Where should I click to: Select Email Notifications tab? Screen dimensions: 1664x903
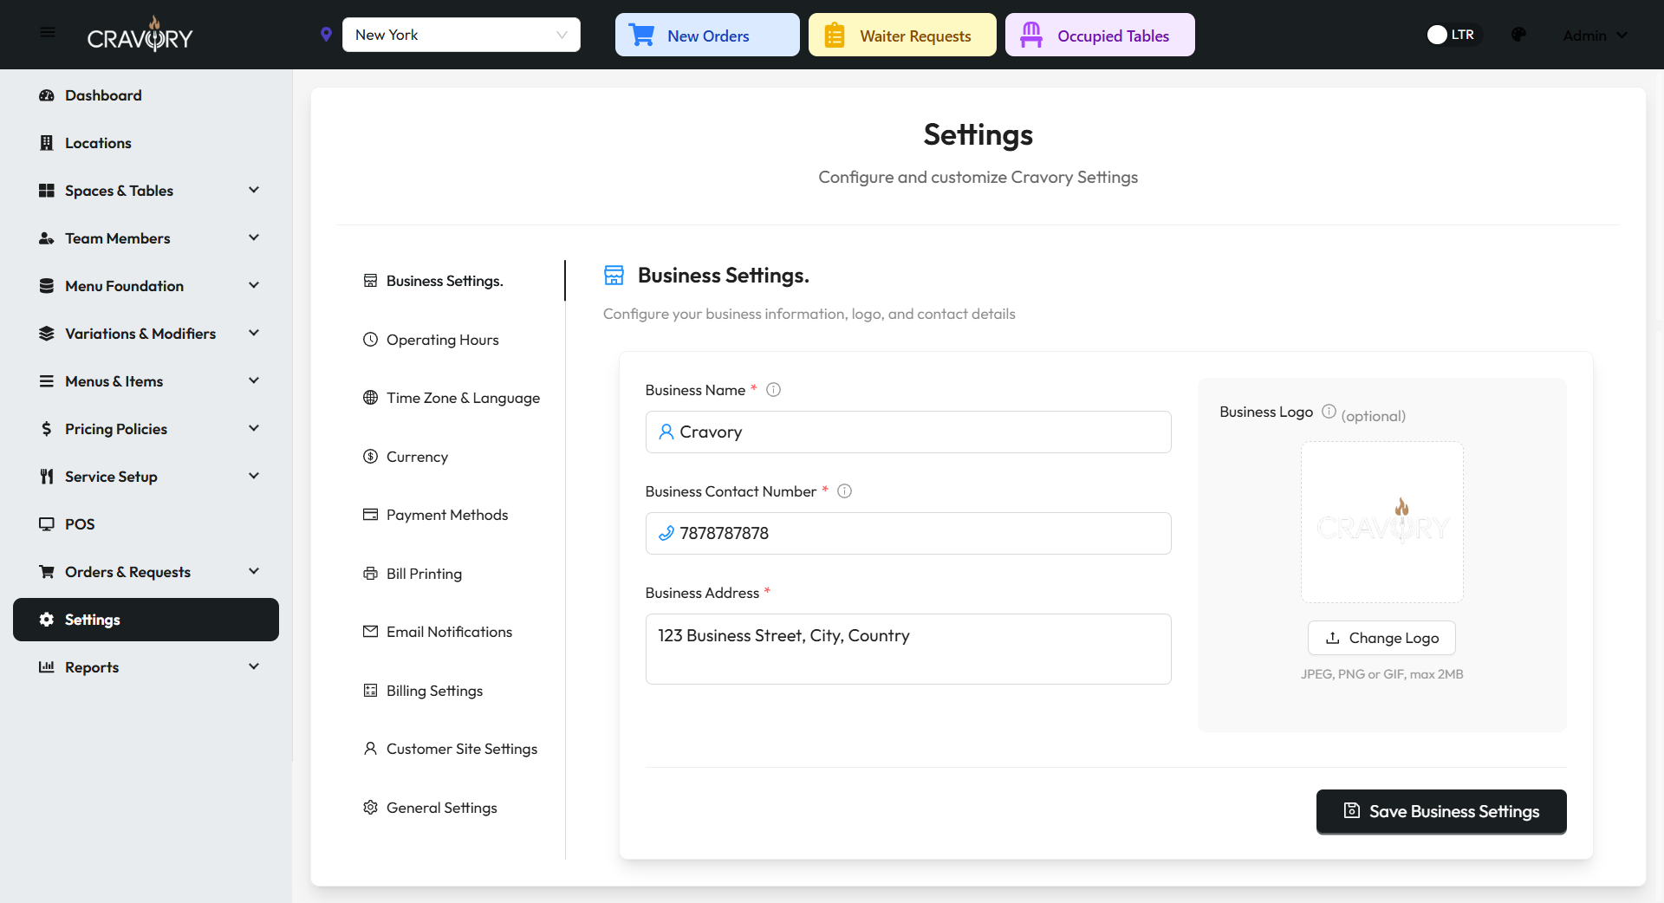pyautogui.click(x=451, y=632)
